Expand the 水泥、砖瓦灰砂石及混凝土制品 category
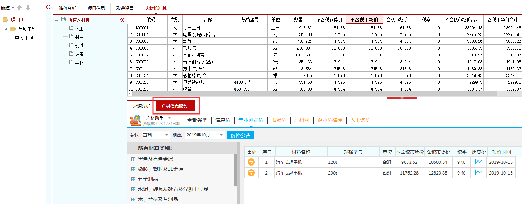 [133, 189]
